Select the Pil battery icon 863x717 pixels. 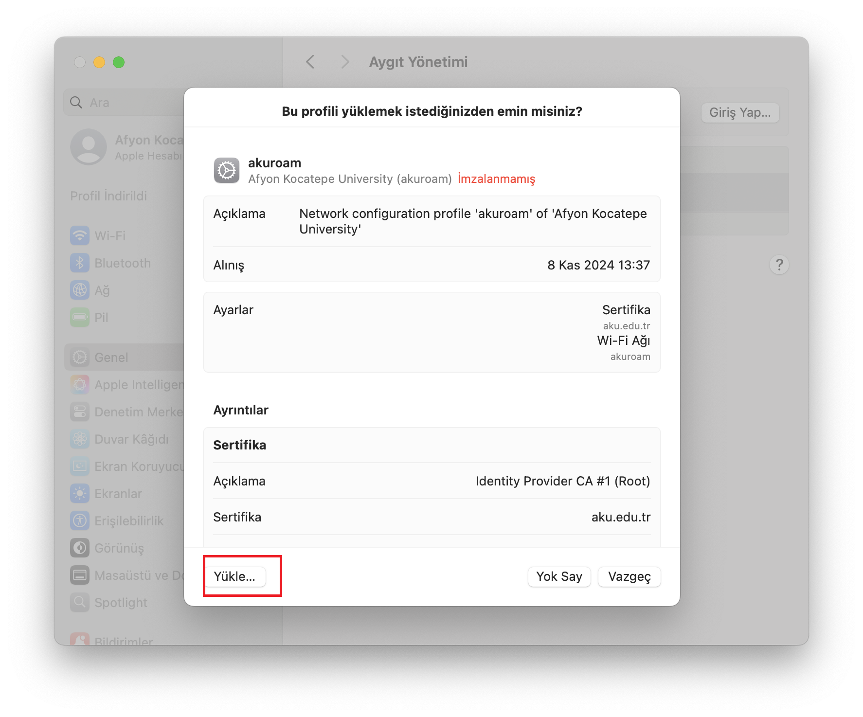coord(80,318)
